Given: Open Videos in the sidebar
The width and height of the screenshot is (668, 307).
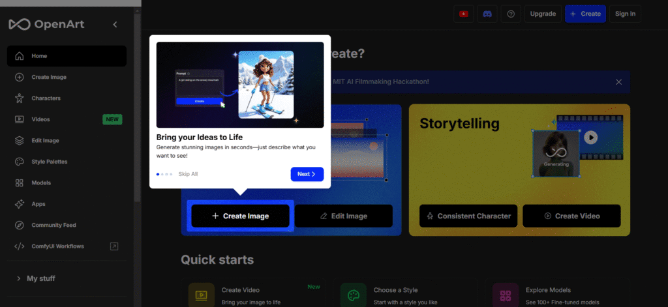Looking at the screenshot, I should pyautogui.click(x=67, y=119).
